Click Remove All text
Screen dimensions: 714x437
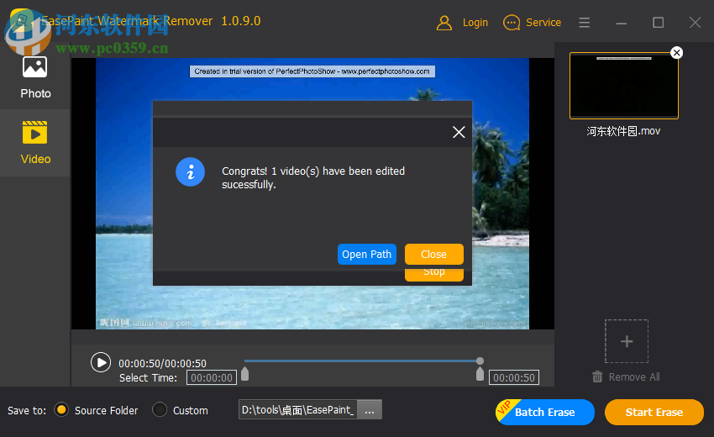click(x=634, y=376)
